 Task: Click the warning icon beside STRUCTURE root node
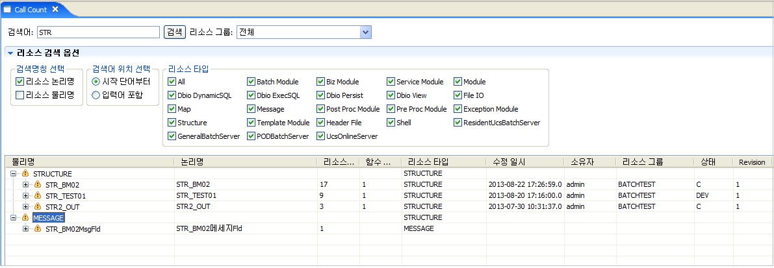(x=25, y=174)
